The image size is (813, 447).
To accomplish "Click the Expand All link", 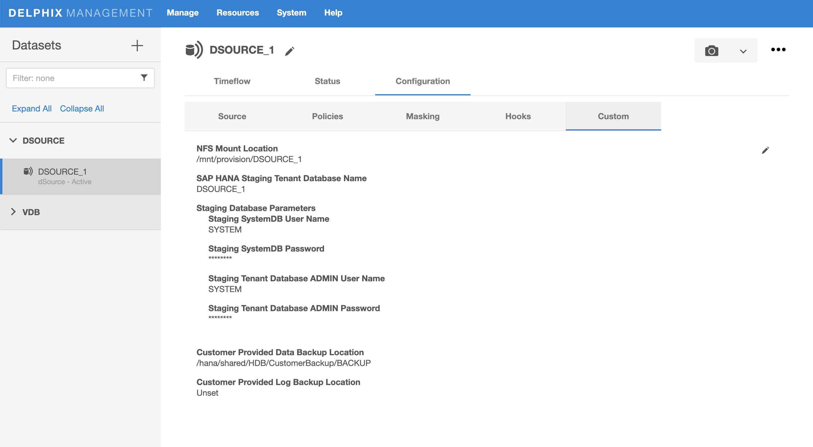I will (32, 109).
